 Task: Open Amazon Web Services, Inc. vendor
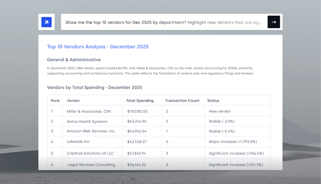[x=91, y=131]
